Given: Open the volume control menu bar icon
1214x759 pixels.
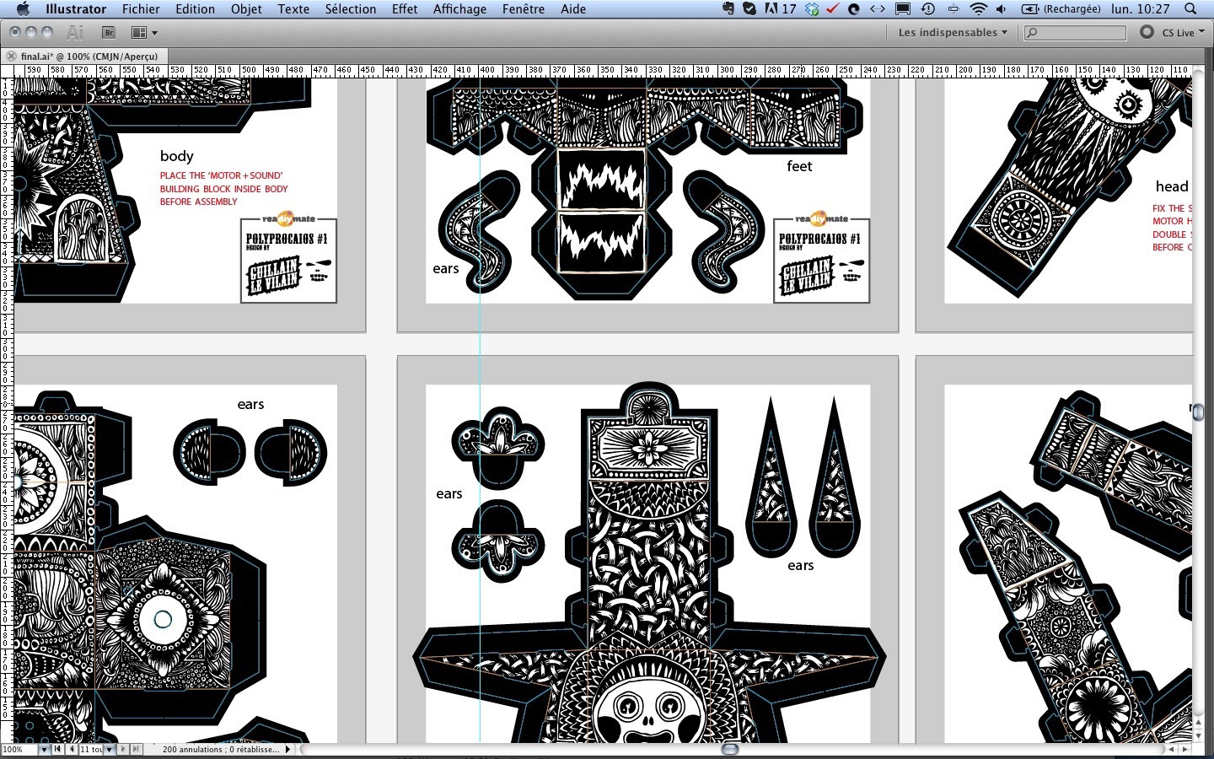Looking at the screenshot, I should click(1001, 8).
